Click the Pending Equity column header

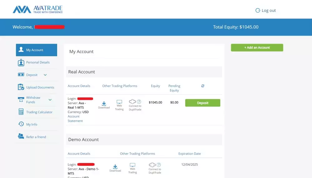point(174,88)
